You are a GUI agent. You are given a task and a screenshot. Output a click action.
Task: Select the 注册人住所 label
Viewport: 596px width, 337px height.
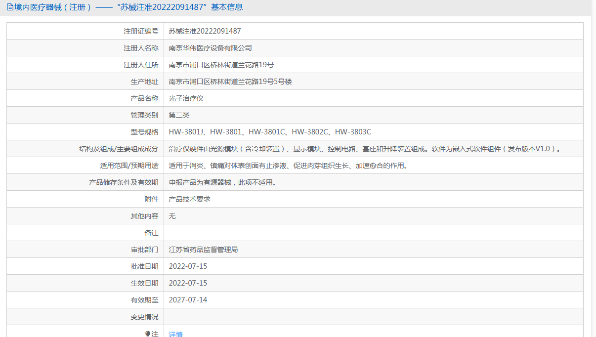point(141,65)
